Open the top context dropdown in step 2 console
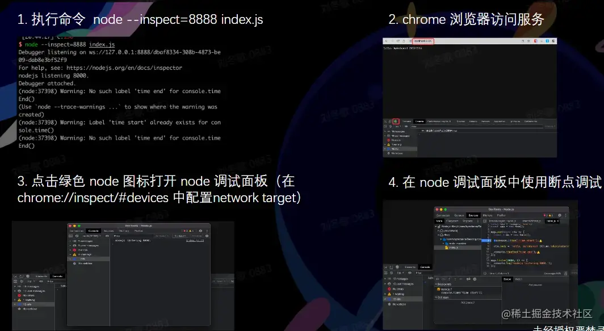Image resolution: width=604 pixels, height=331 pixels. (x=398, y=127)
